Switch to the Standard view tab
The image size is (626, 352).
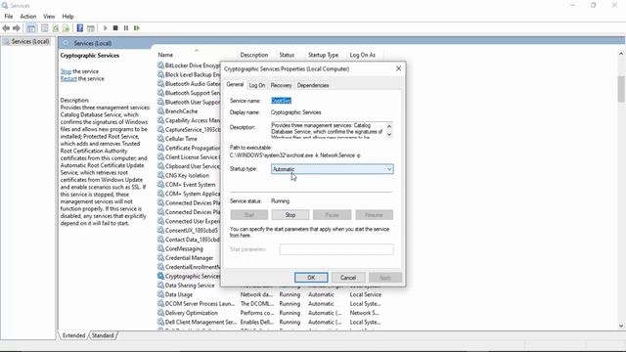pos(103,335)
